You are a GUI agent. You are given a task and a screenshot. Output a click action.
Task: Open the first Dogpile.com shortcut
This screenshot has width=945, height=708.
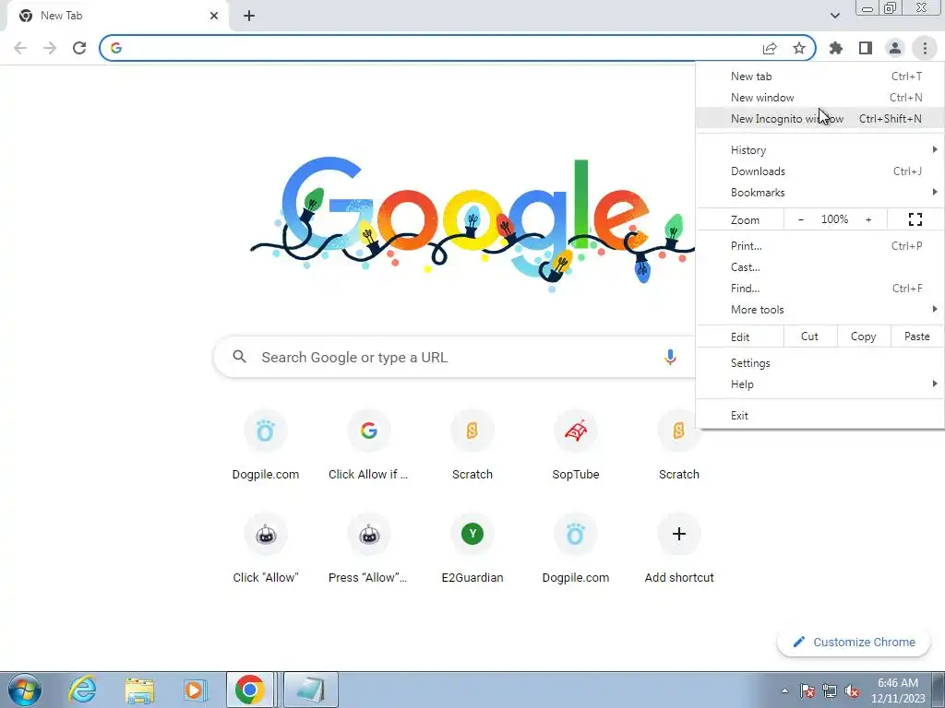[266, 445]
